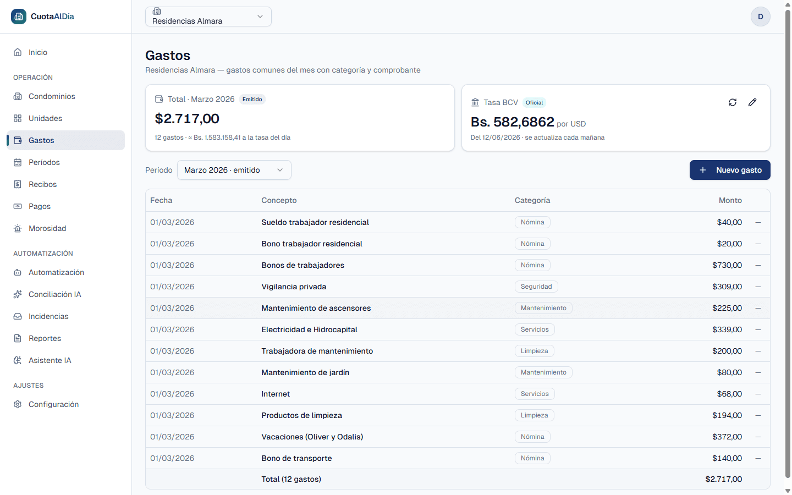Click the Oficial badge near Tasa BCV
This screenshot has width=792, height=495.
point(534,102)
